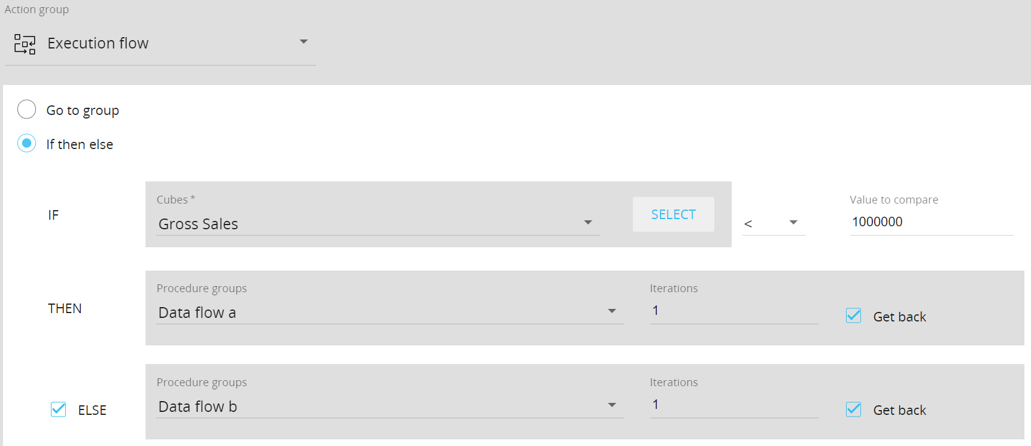Open the less-than comparison operator dropdown
This screenshot has width=1031, height=446.
(x=774, y=223)
